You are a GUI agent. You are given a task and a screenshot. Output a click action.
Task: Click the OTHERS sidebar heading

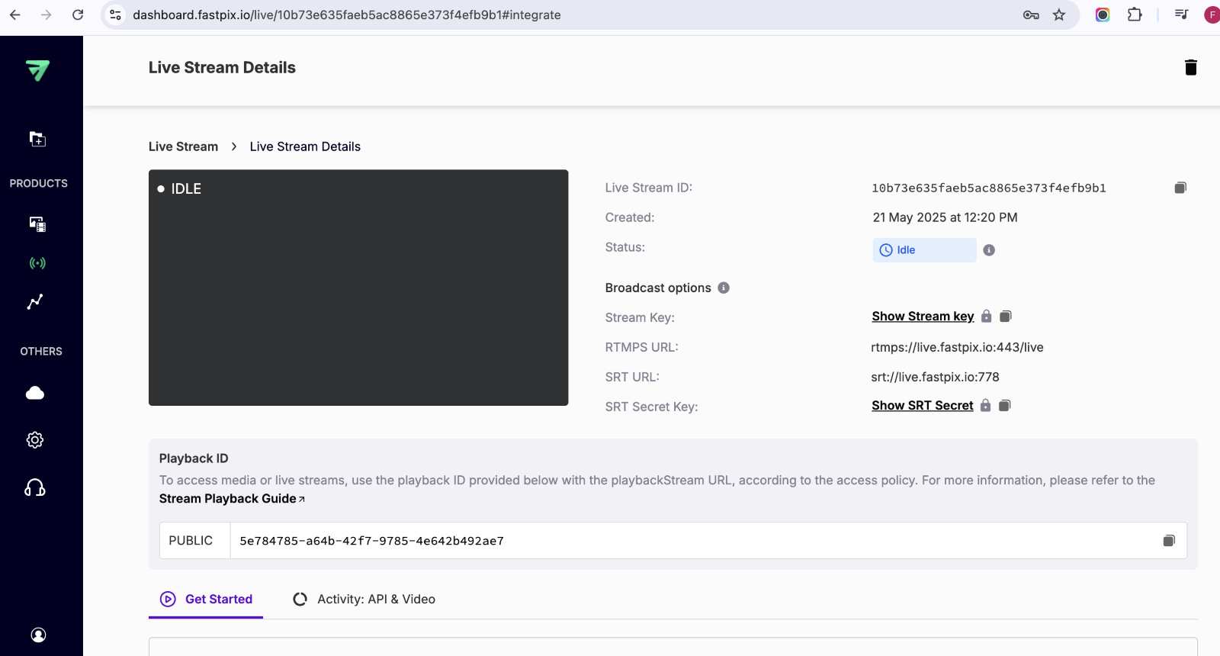(x=41, y=351)
